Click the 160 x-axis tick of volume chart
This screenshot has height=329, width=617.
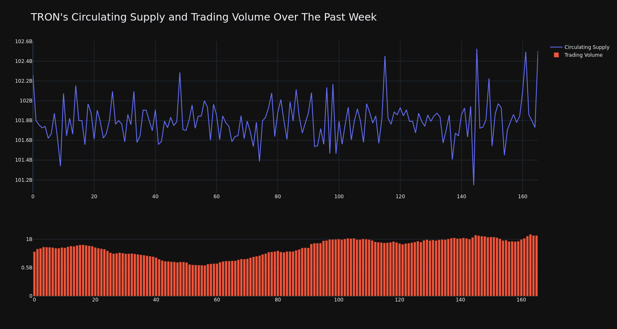[521, 300]
